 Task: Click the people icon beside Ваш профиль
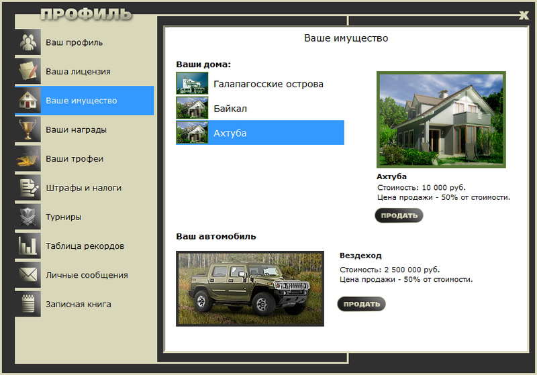[x=28, y=42]
